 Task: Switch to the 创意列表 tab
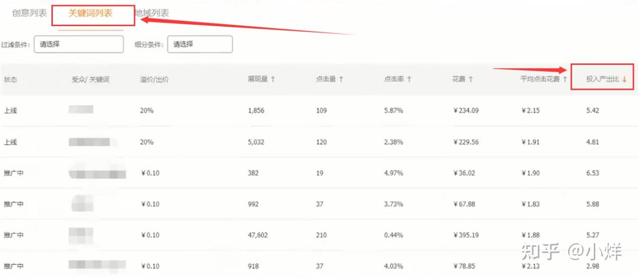click(29, 13)
